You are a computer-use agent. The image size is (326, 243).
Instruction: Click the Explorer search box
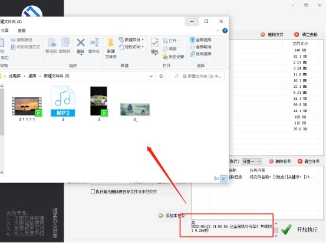tap(197, 76)
